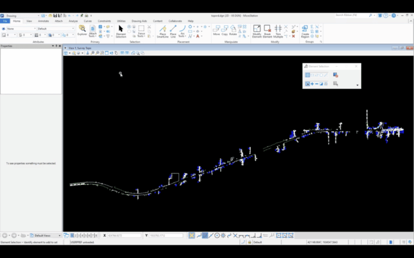Select the Place Text 'A' tool
The image size is (414, 258).
click(197, 36)
